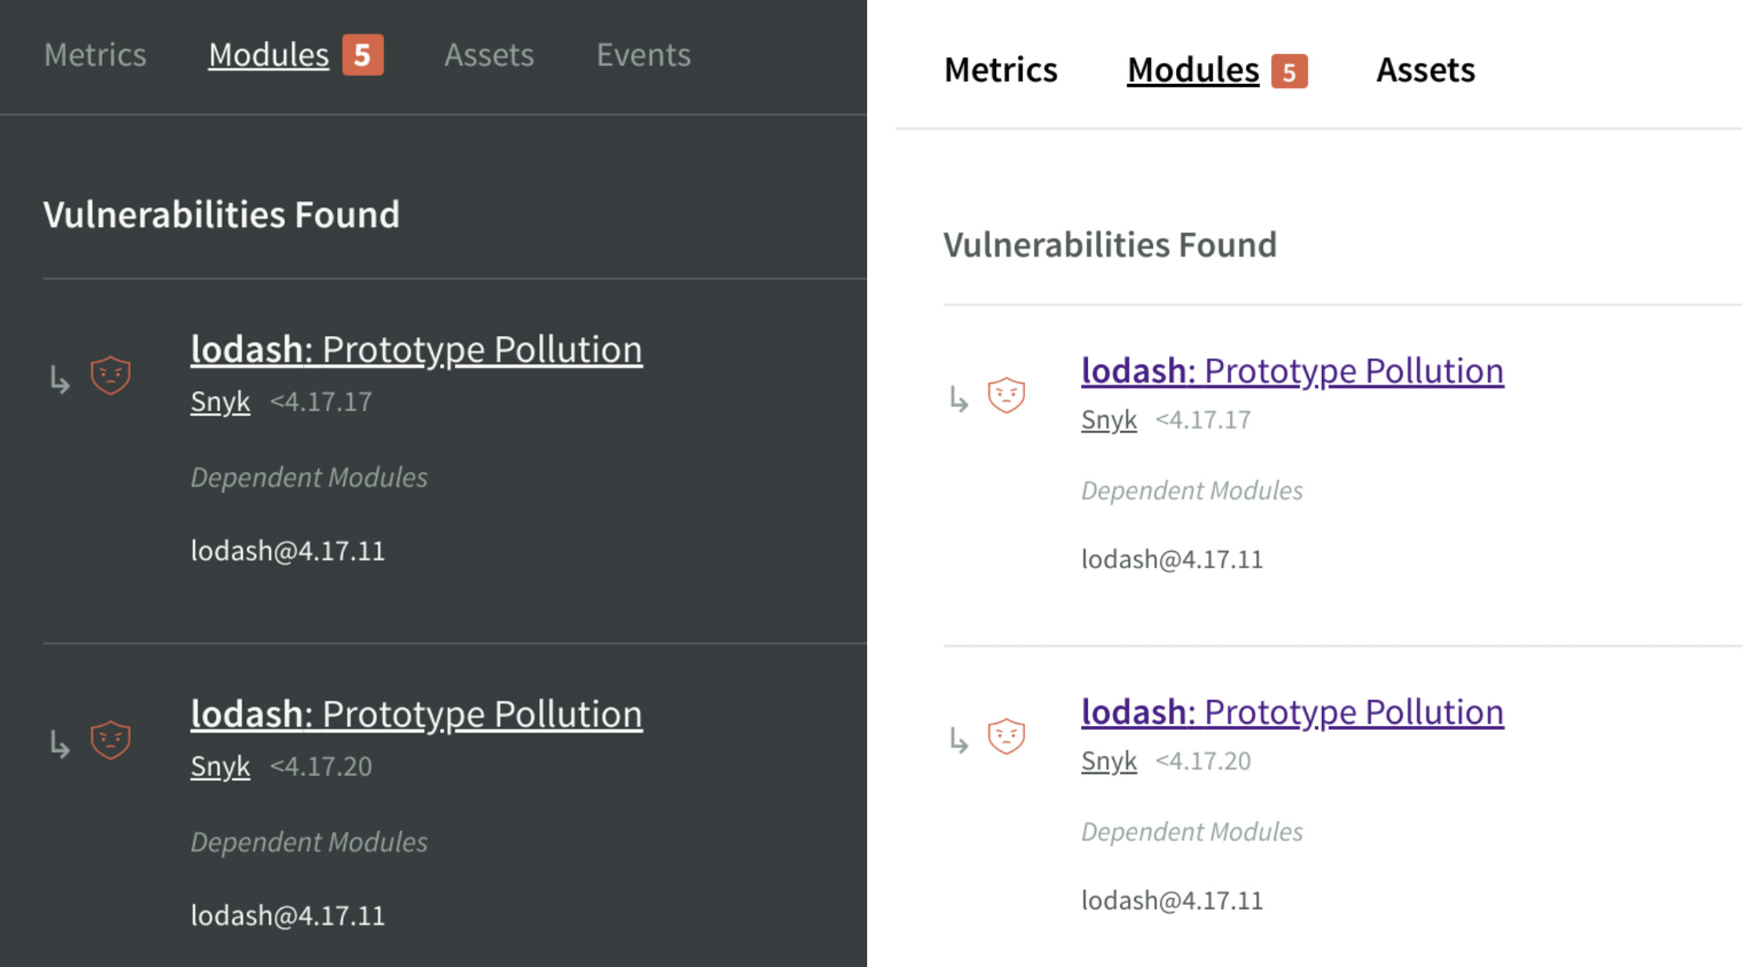Screen dimensions: 1747x967
Task: Open light lodash Prototype Pollution link for <4.17.20
Action: click(x=1292, y=712)
